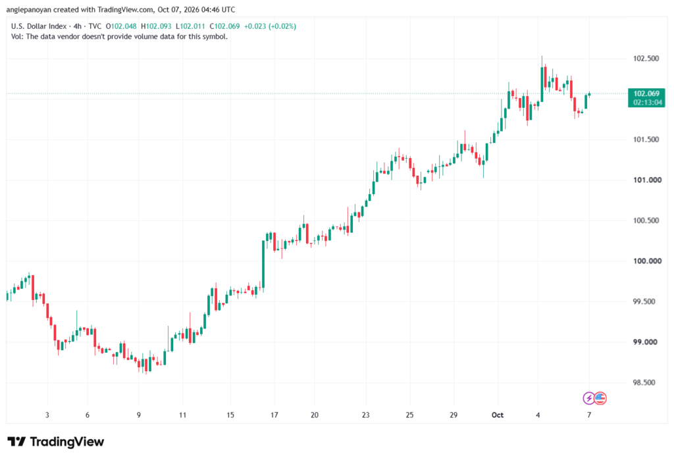Click the '7' date axis label
Screen dimensions: 674x460
pyautogui.click(x=589, y=415)
